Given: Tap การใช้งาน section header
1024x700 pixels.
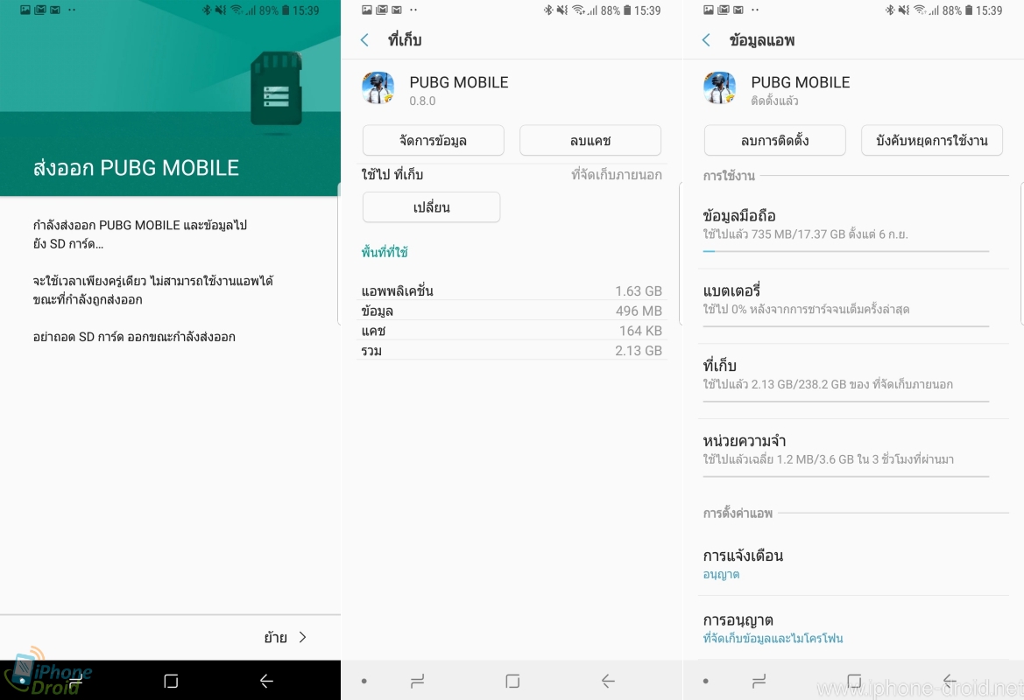Looking at the screenshot, I should pos(729,176).
